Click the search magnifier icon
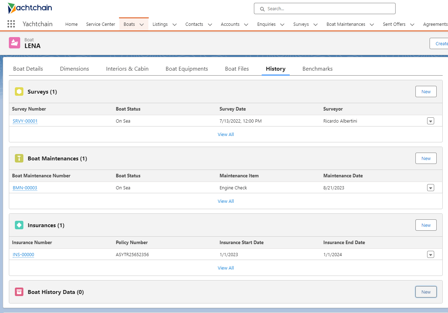The image size is (448, 313). [262, 9]
